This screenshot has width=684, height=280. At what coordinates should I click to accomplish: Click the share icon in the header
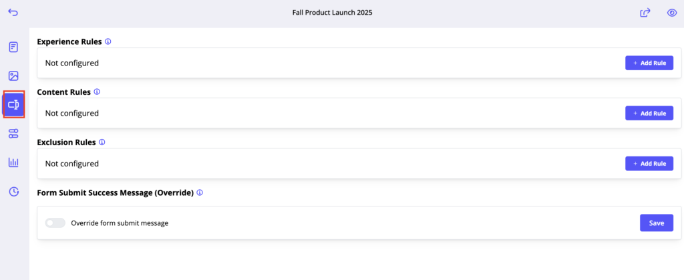645,13
